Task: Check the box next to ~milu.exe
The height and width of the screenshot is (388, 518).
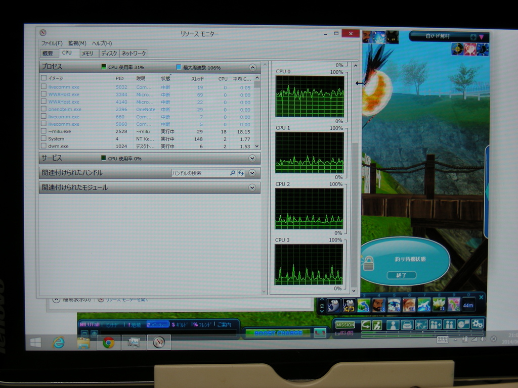Action: click(x=44, y=131)
